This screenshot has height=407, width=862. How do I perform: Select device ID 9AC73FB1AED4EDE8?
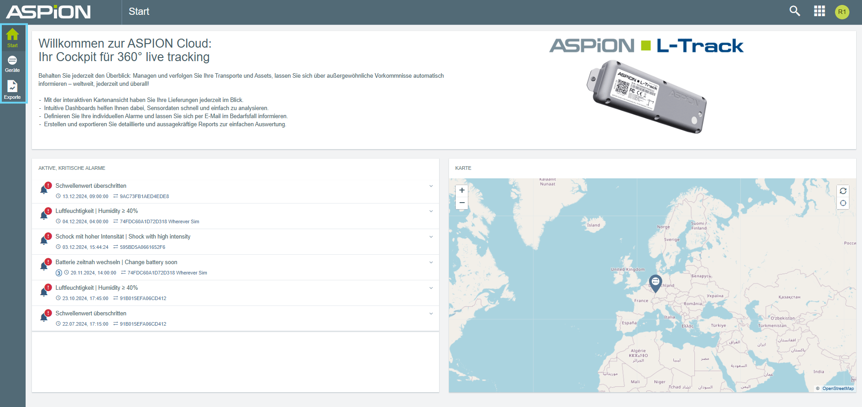pos(144,196)
